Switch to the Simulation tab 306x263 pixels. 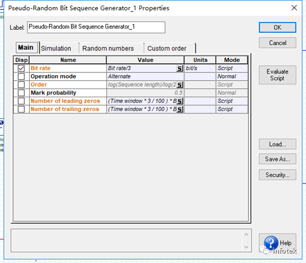tap(59, 49)
